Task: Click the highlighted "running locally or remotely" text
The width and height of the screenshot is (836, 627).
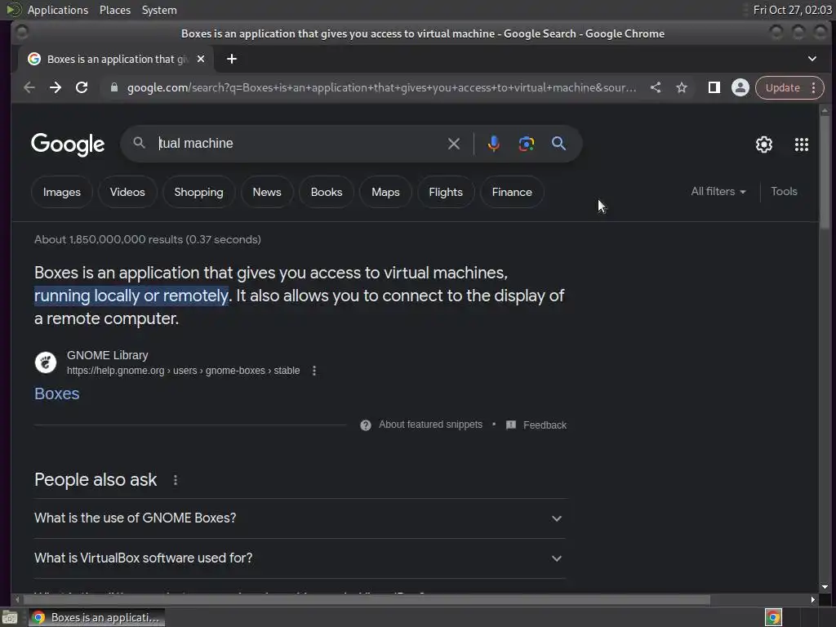Action: point(131,296)
